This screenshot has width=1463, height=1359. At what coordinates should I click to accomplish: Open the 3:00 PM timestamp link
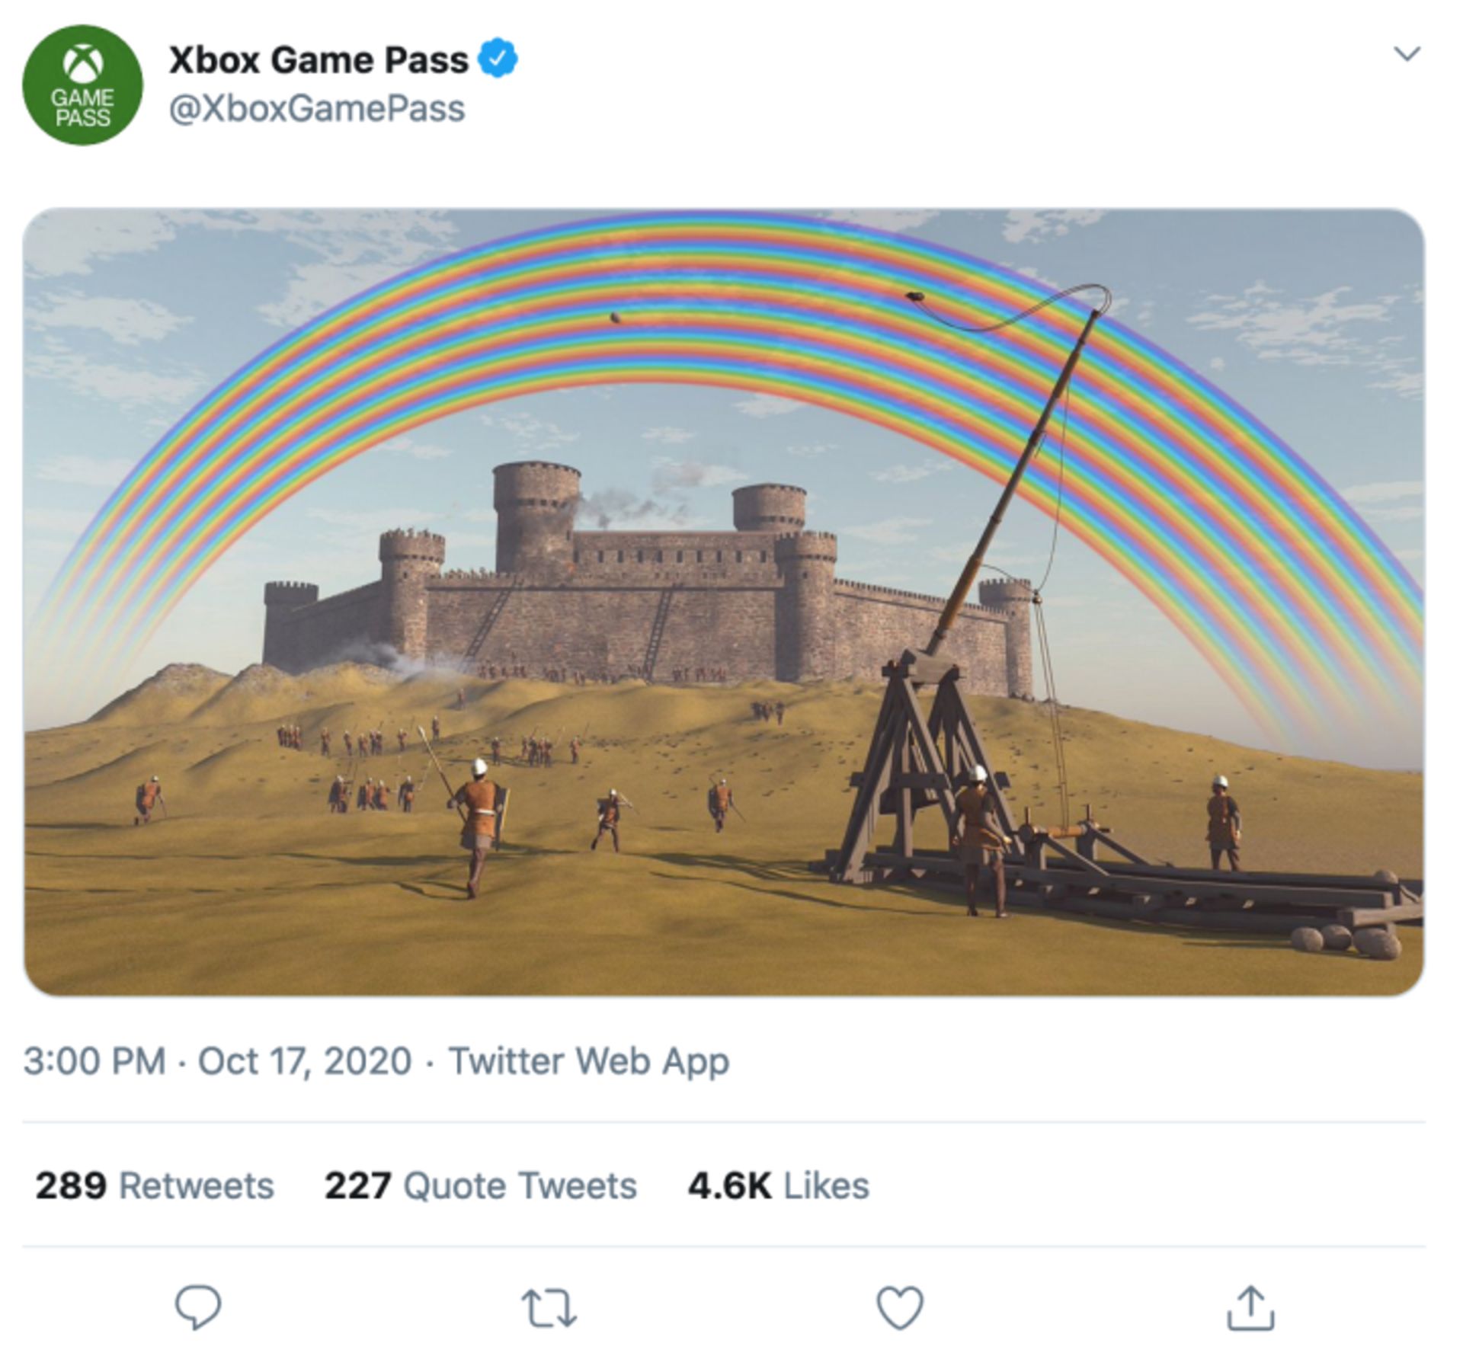pyautogui.click(x=94, y=1061)
